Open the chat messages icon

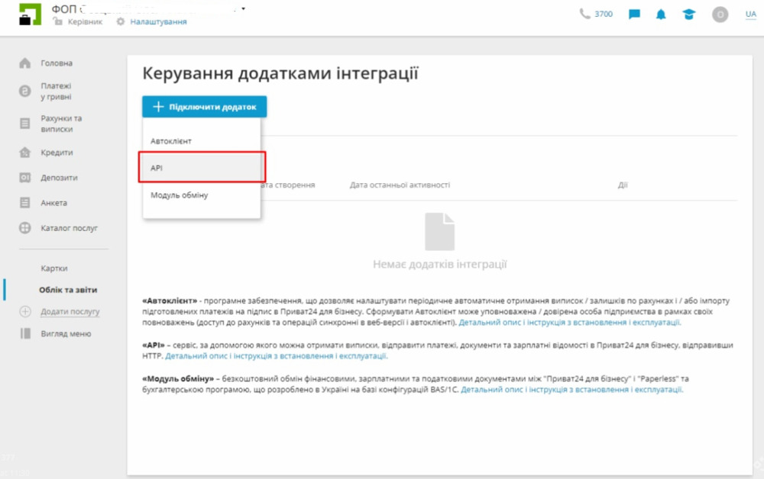(x=634, y=14)
